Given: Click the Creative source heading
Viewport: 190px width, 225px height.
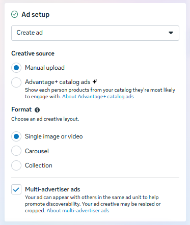Looking at the screenshot, I should (33, 53).
